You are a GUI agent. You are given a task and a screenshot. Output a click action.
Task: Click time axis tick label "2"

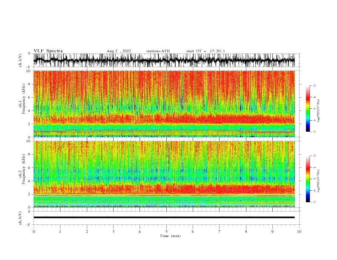pos(87,232)
